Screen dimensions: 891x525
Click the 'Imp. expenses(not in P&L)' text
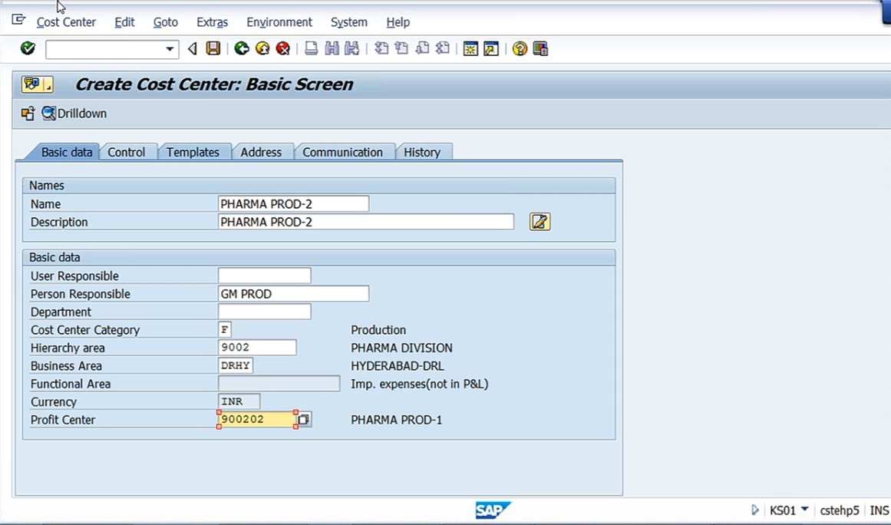(419, 384)
